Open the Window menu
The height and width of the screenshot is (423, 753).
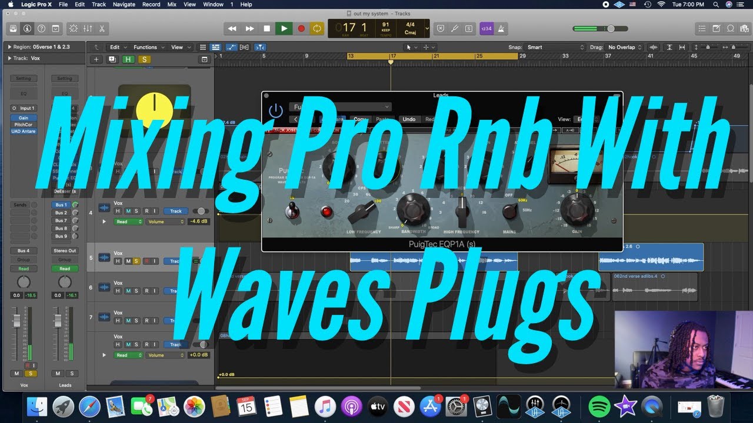click(x=213, y=4)
